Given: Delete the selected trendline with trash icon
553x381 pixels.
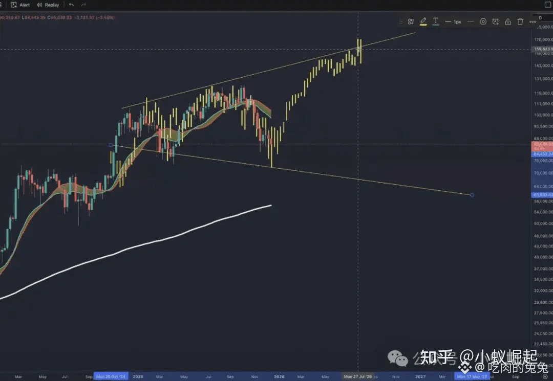Looking at the screenshot, I should [x=520, y=22].
